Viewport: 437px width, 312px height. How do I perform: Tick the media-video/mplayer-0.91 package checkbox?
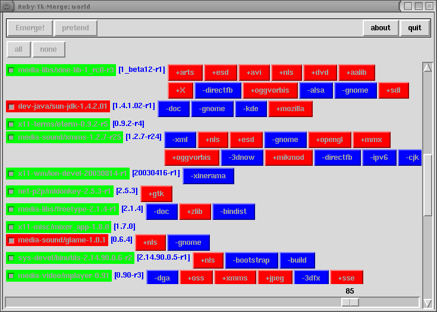[11, 276]
